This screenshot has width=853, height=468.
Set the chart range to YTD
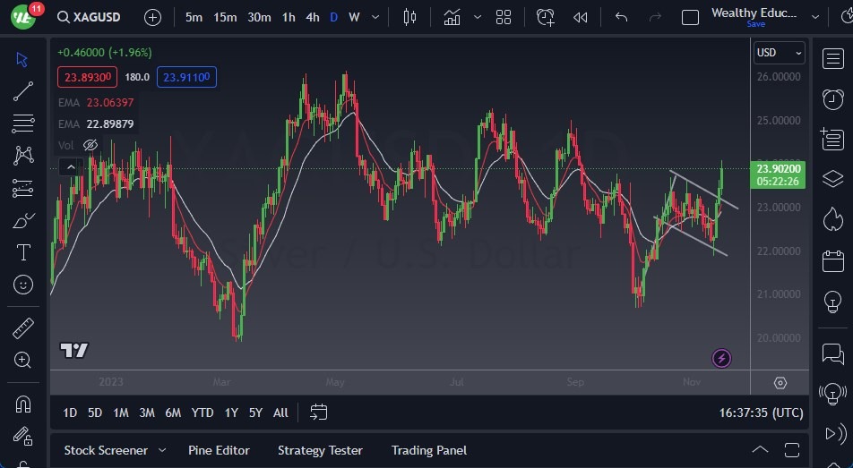[202, 413]
